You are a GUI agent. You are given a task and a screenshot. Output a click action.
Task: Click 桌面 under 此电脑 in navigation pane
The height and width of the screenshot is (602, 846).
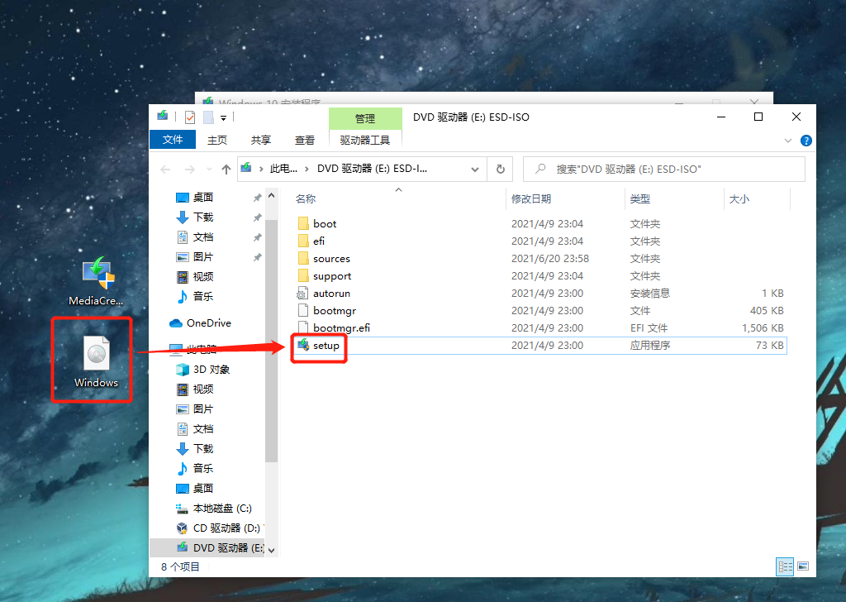tap(195, 488)
